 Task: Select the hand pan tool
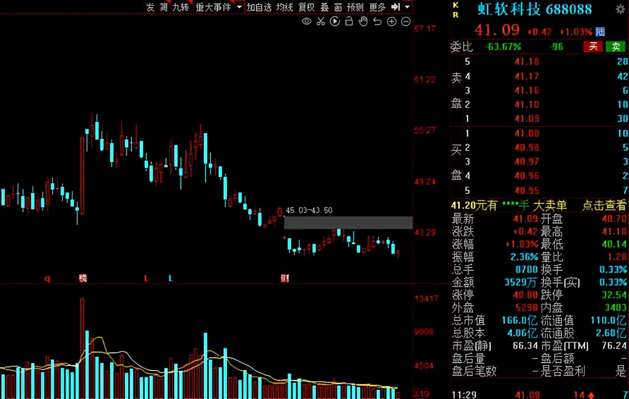pyautogui.click(x=363, y=21)
